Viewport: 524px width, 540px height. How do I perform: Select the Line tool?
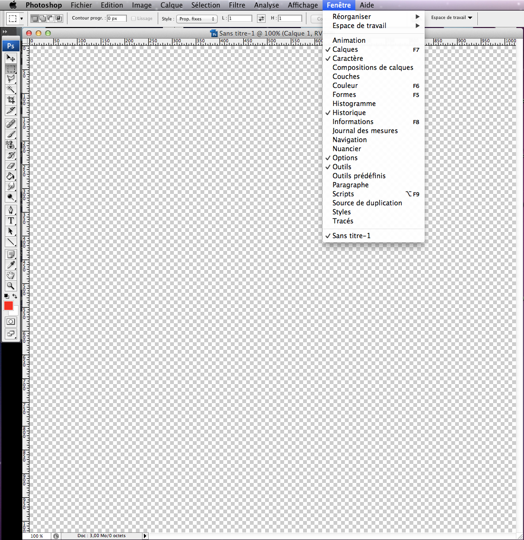tap(10, 242)
